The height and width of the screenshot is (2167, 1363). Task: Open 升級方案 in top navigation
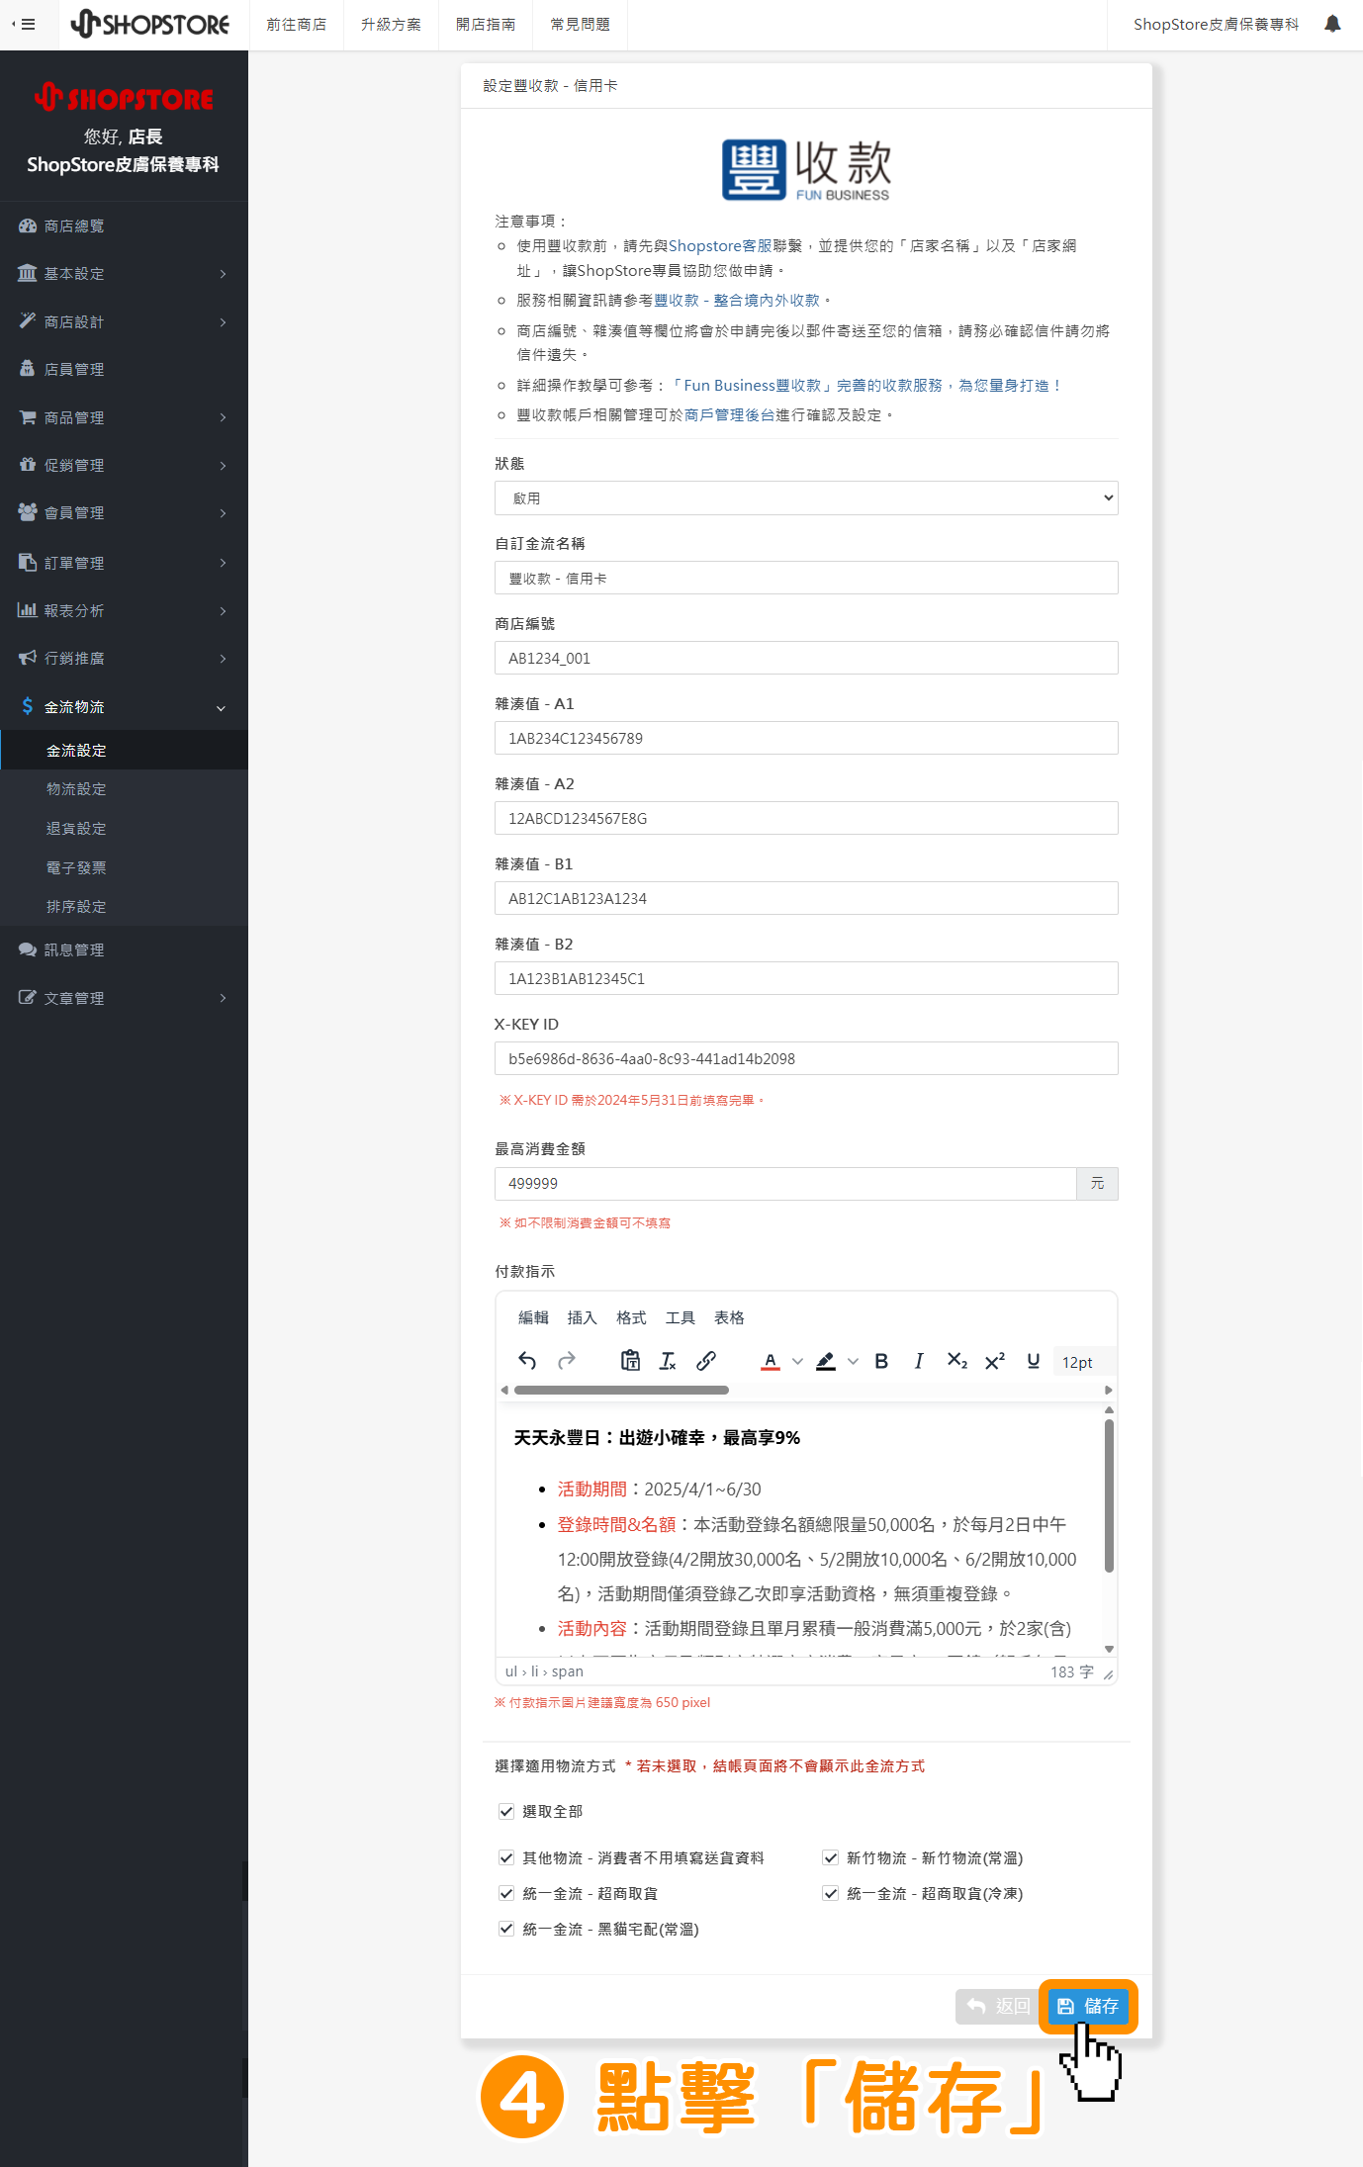pyautogui.click(x=391, y=25)
